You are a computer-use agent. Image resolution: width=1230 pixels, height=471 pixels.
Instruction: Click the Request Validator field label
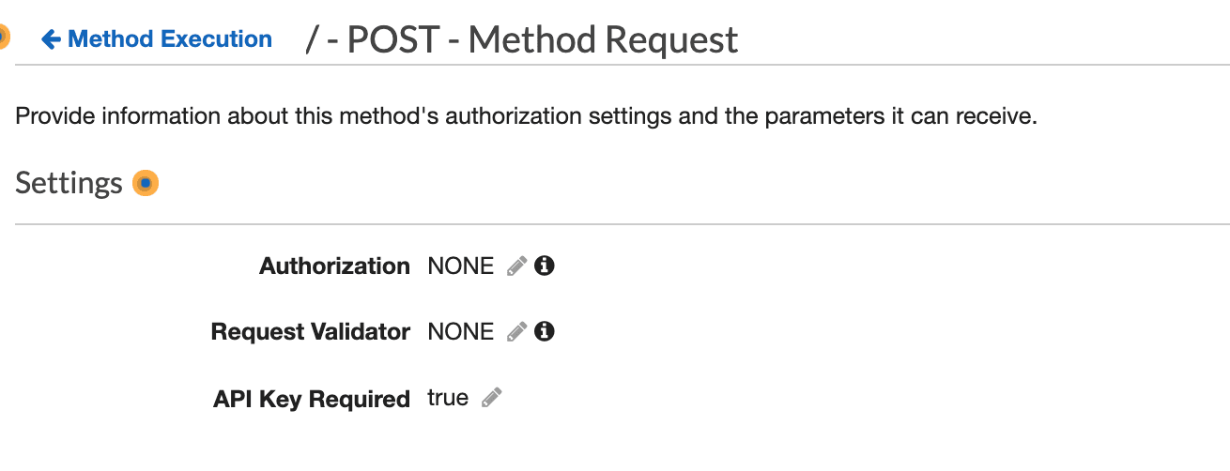pos(311,332)
